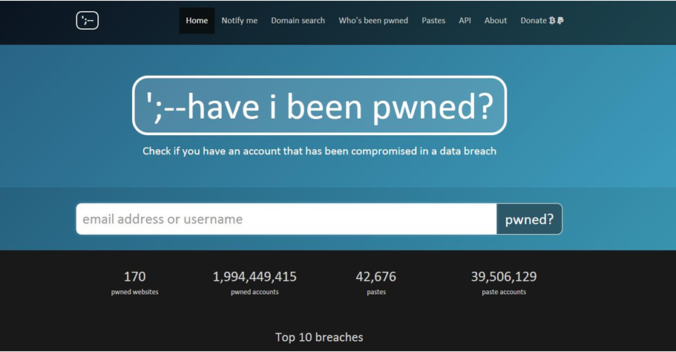The width and height of the screenshot is (676, 352).
Task: Open the Pastes navigation link
Action: pos(433,21)
